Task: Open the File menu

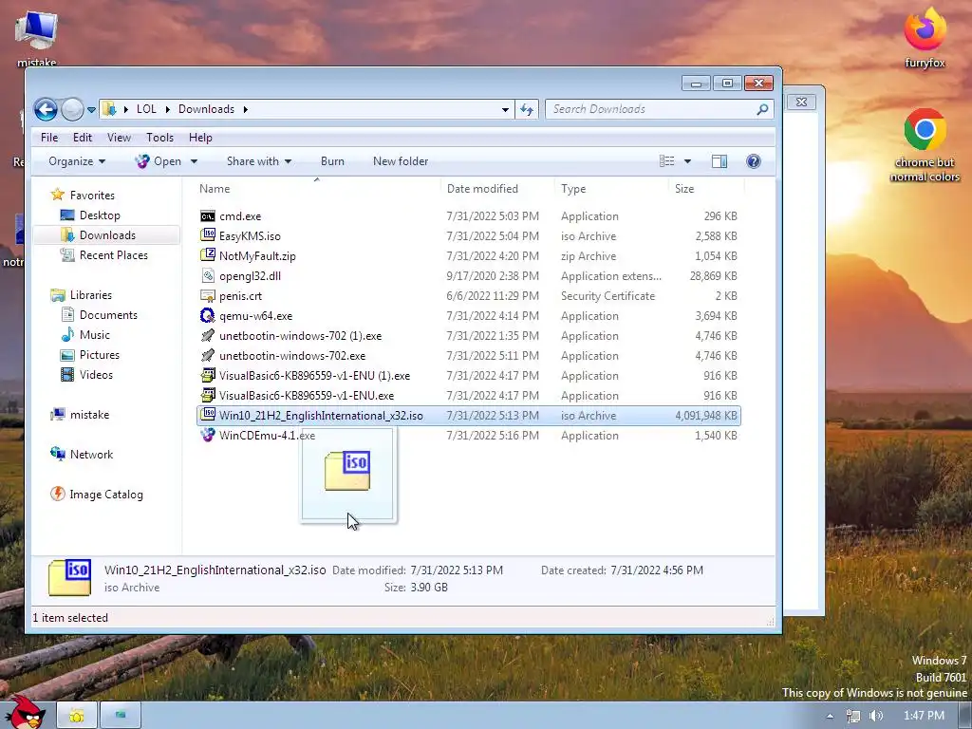Action: point(49,138)
